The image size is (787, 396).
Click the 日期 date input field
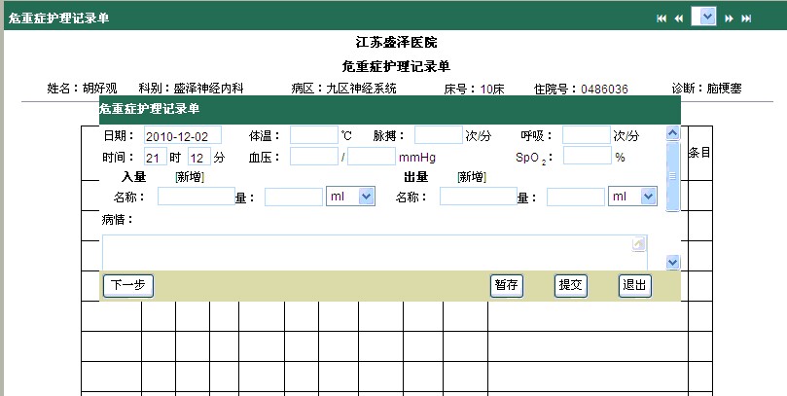[183, 135]
